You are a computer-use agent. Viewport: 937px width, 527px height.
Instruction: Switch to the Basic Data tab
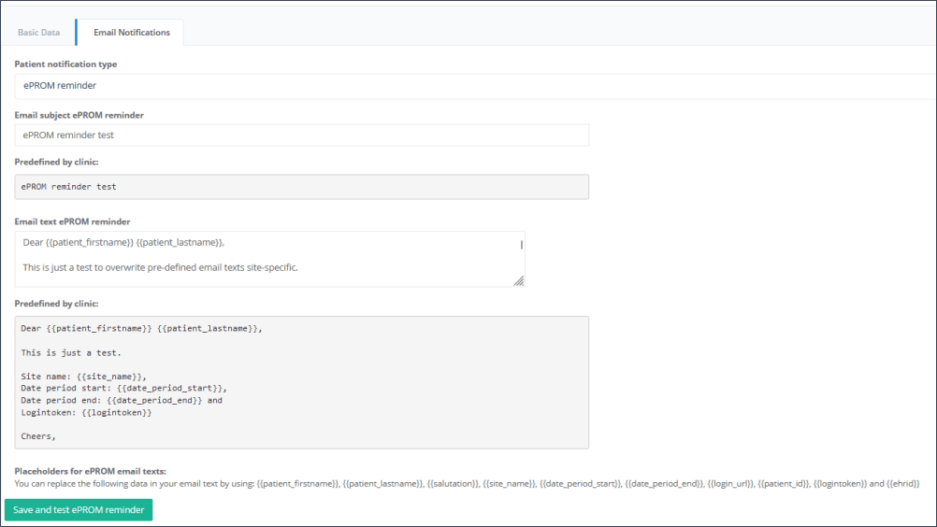click(38, 33)
